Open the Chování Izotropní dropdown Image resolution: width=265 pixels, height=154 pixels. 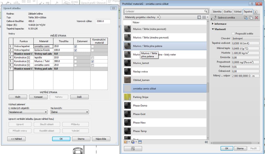point(246,38)
